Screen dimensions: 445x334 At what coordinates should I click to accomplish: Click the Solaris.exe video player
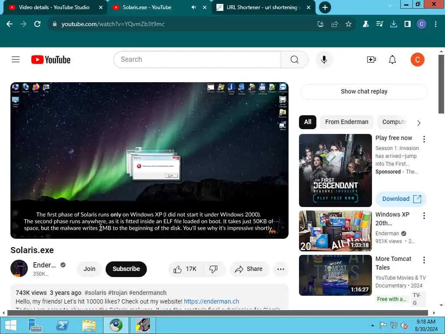coord(149,160)
